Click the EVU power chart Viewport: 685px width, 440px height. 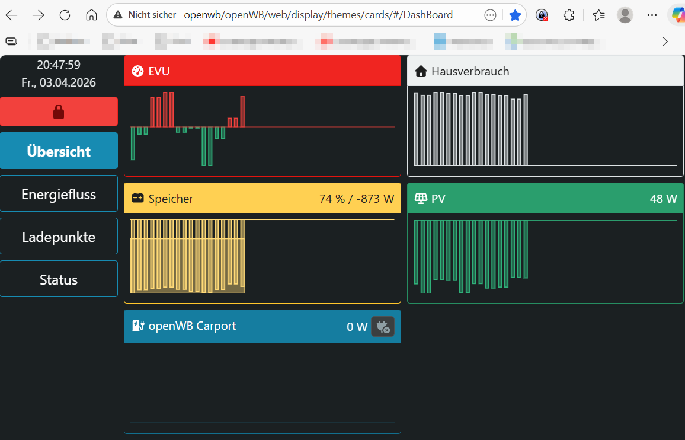(x=263, y=129)
